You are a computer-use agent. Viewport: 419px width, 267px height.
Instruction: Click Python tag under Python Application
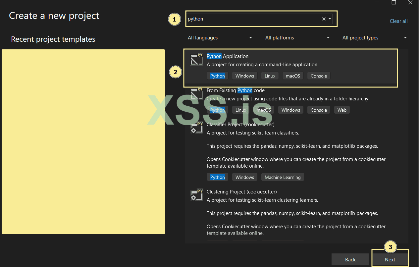tap(217, 76)
